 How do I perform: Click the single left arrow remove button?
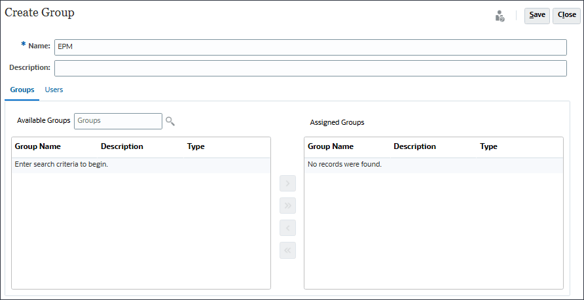tap(287, 228)
